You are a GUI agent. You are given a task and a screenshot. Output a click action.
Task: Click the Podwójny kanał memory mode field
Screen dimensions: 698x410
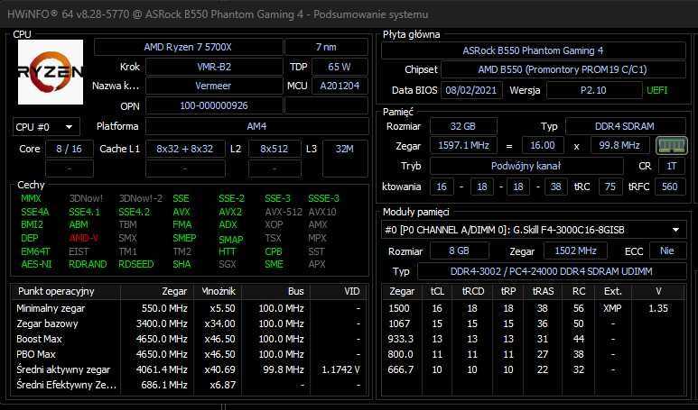pos(526,166)
